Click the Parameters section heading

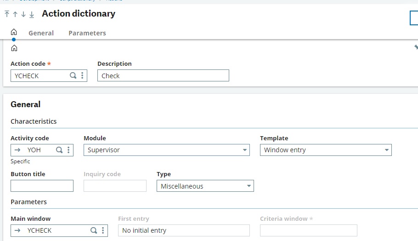click(x=28, y=202)
